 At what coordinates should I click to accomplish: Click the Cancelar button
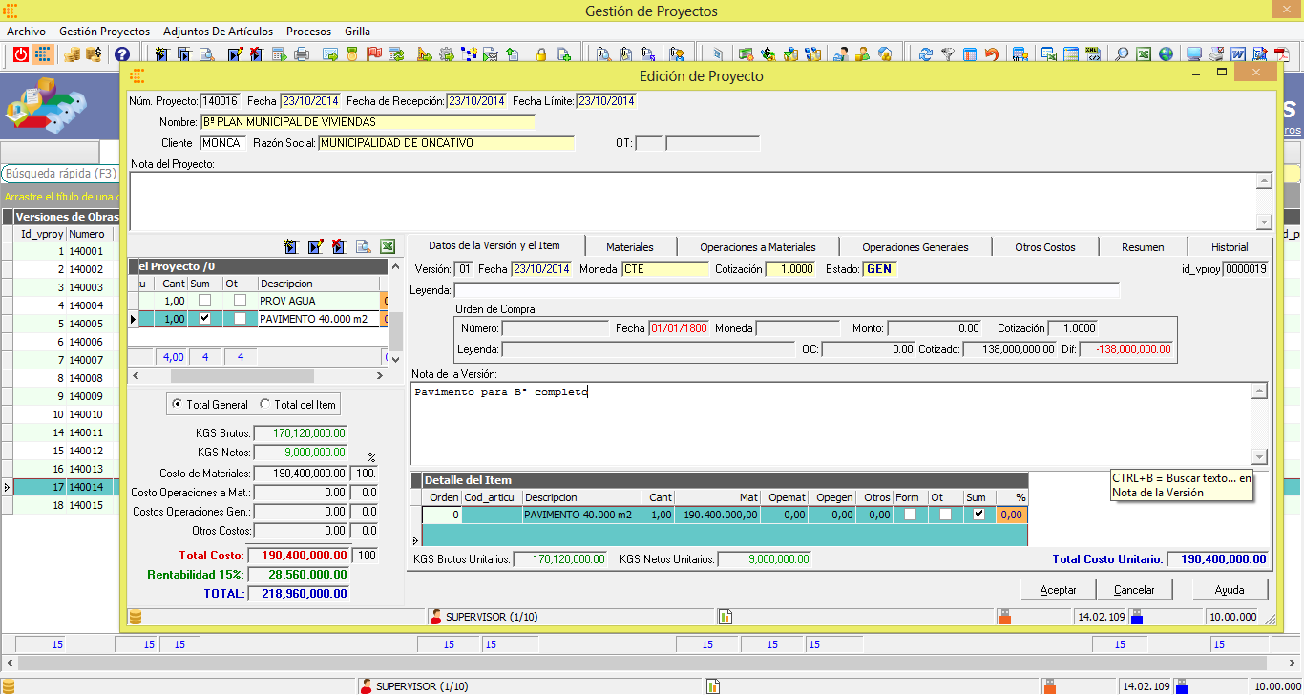click(1135, 590)
